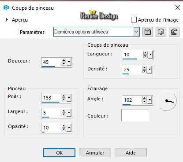Screen dimensions: 183x162
Task: Open the Angle slider popup arrow
Action: pos(150,100)
